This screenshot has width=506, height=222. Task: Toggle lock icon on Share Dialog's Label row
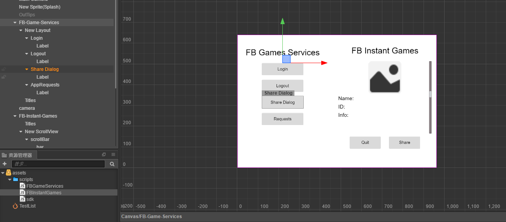4,77
